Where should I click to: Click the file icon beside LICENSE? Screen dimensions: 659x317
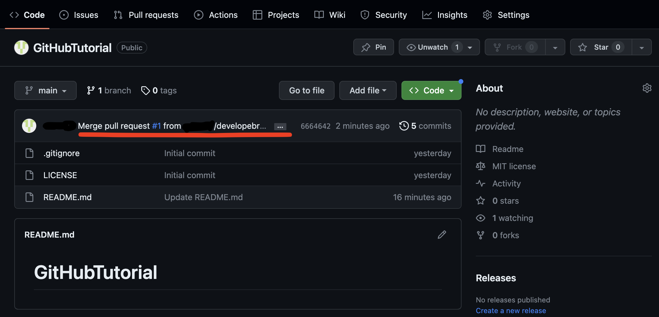tap(29, 175)
